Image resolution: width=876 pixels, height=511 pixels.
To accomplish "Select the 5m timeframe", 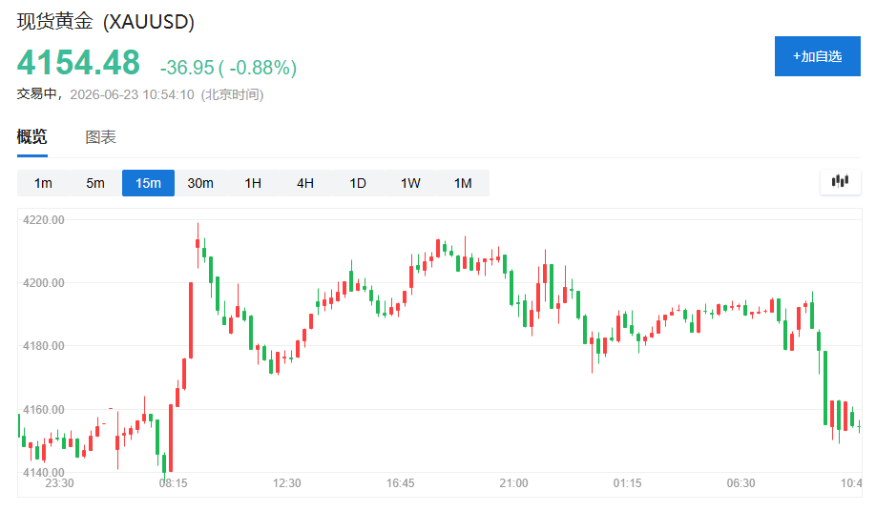I will pos(95,183).
